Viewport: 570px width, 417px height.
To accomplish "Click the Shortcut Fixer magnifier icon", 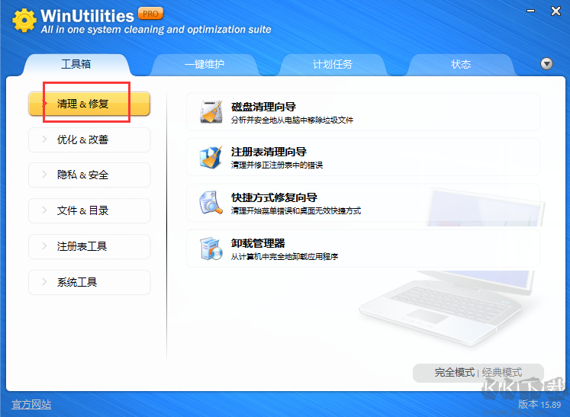I will pos(210,203).
